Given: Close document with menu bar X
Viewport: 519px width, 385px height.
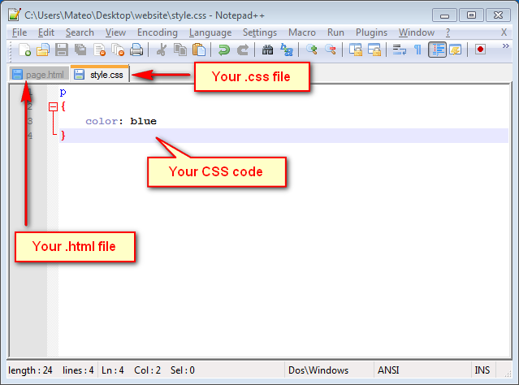Looking at the screenshot, I should click(x=504, y=32).
